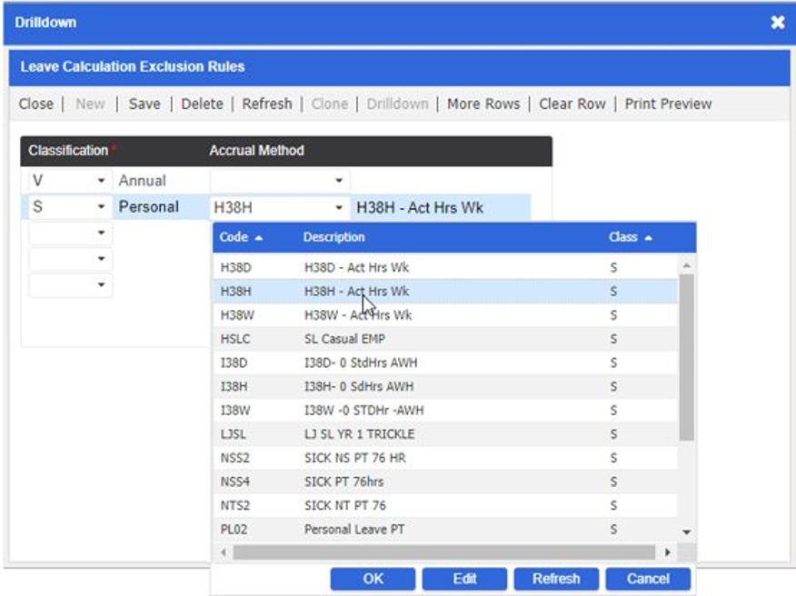Open Accrual Method dropdown in Annual row
Image resolution: width=796 pixels, height=596 pixels.
point(339,181)
